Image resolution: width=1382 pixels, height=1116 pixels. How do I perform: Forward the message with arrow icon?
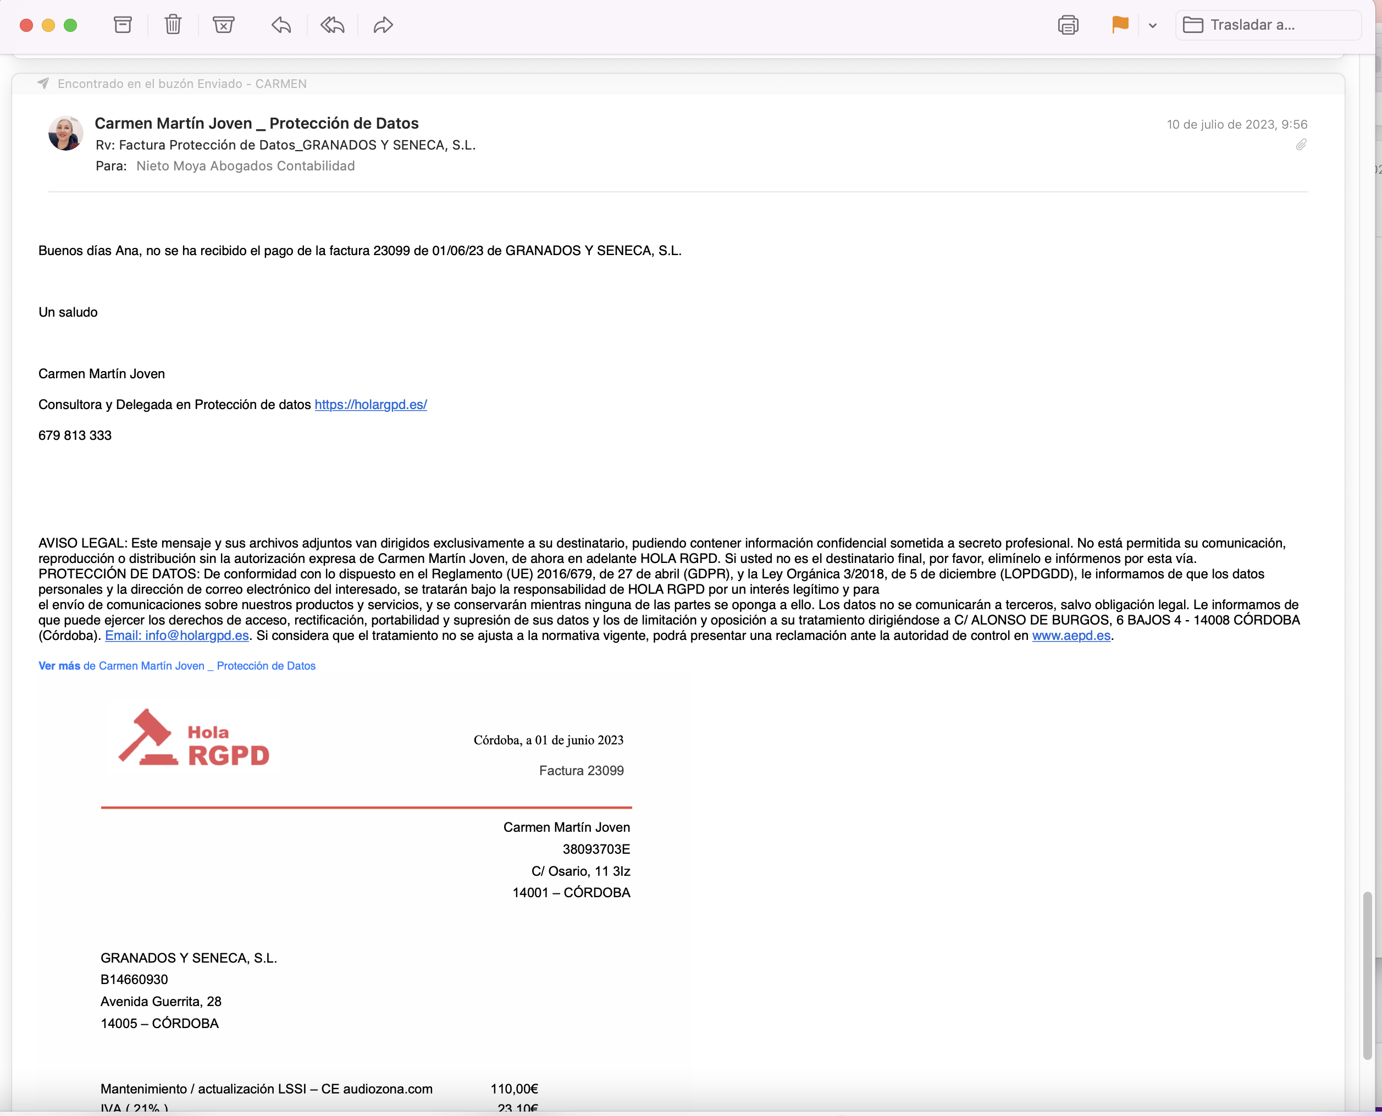(x=383, y=25)
